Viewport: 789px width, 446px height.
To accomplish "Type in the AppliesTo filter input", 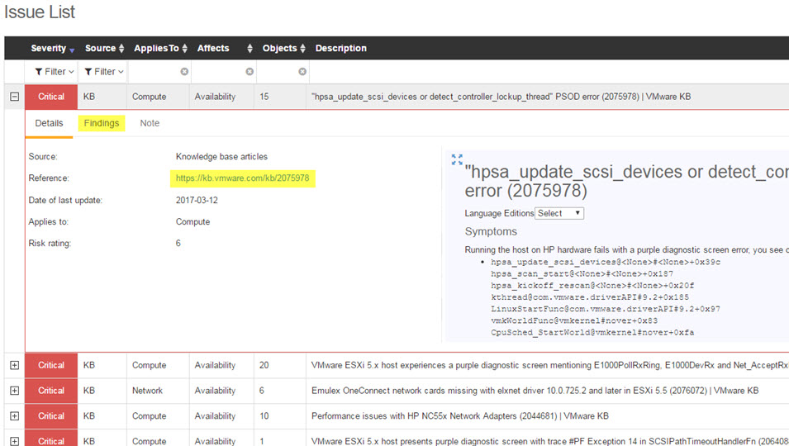I will tap(153, 72).
